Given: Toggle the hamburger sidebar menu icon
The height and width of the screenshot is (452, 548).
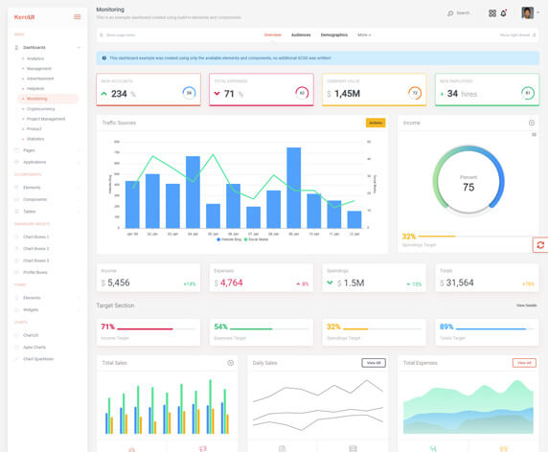Looking at the screenshot, I should click(x=78, y=17).
